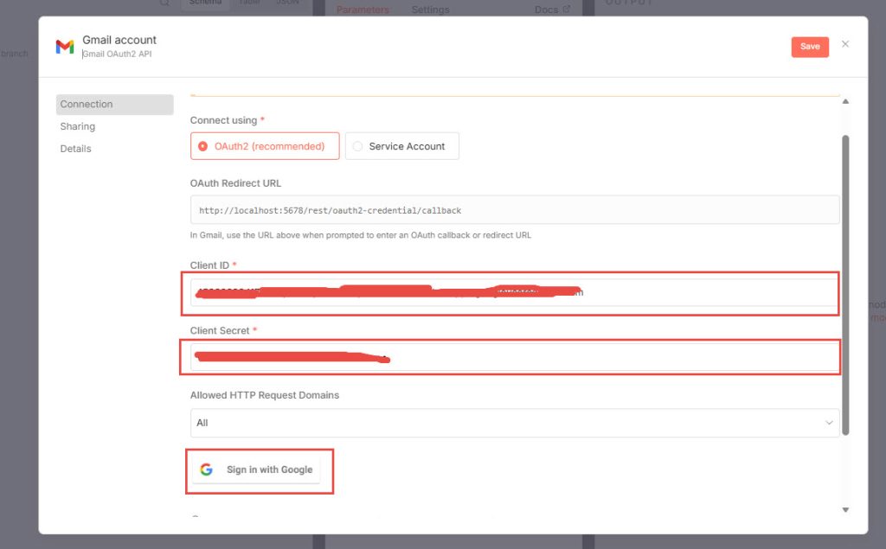Click the scroll-down arrow in the dialog
Image resolution: width=886 pixels, height=549 pixels.
845,510
